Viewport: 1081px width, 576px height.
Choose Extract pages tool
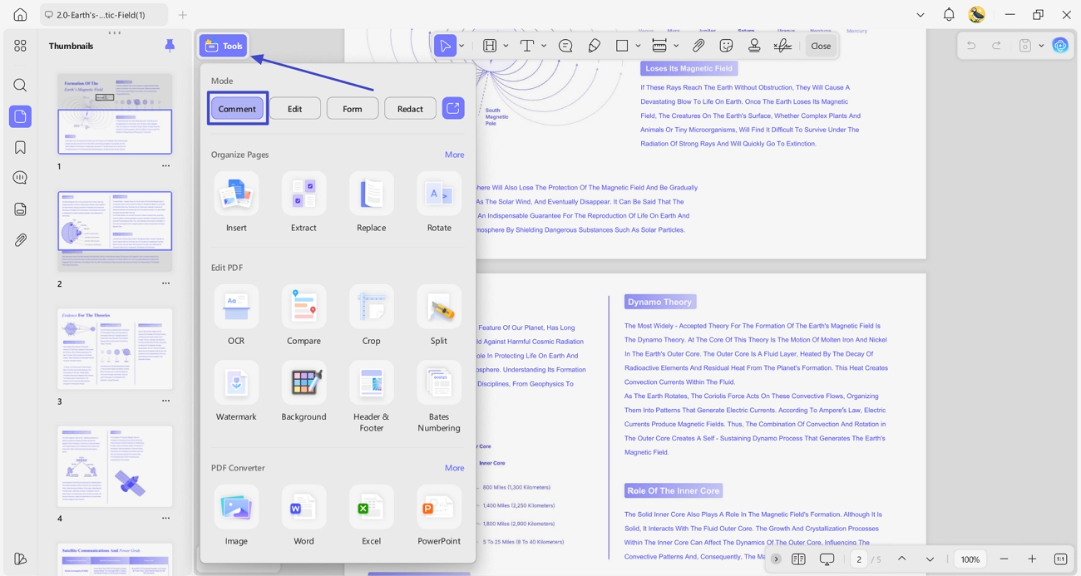point(304,202)
